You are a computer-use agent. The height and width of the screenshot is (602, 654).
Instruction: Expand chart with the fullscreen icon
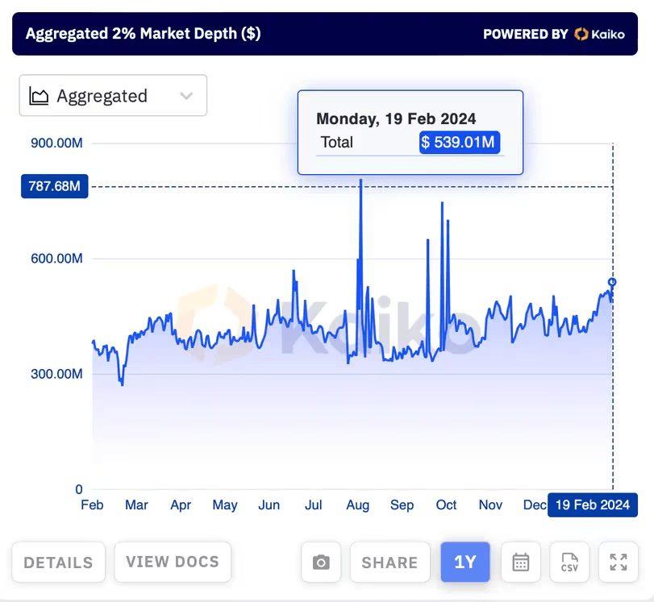click(619, 563)
